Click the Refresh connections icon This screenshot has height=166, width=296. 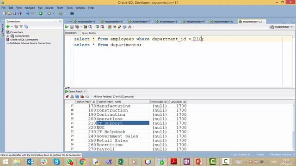tap(16, 27)
